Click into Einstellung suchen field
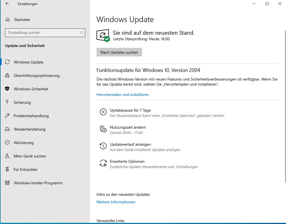Viewport: 286px width, 224px height. (45, 33)
